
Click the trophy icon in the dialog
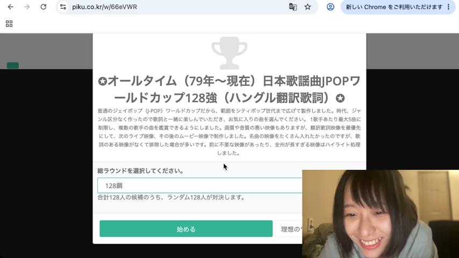[x=230, y=53]
